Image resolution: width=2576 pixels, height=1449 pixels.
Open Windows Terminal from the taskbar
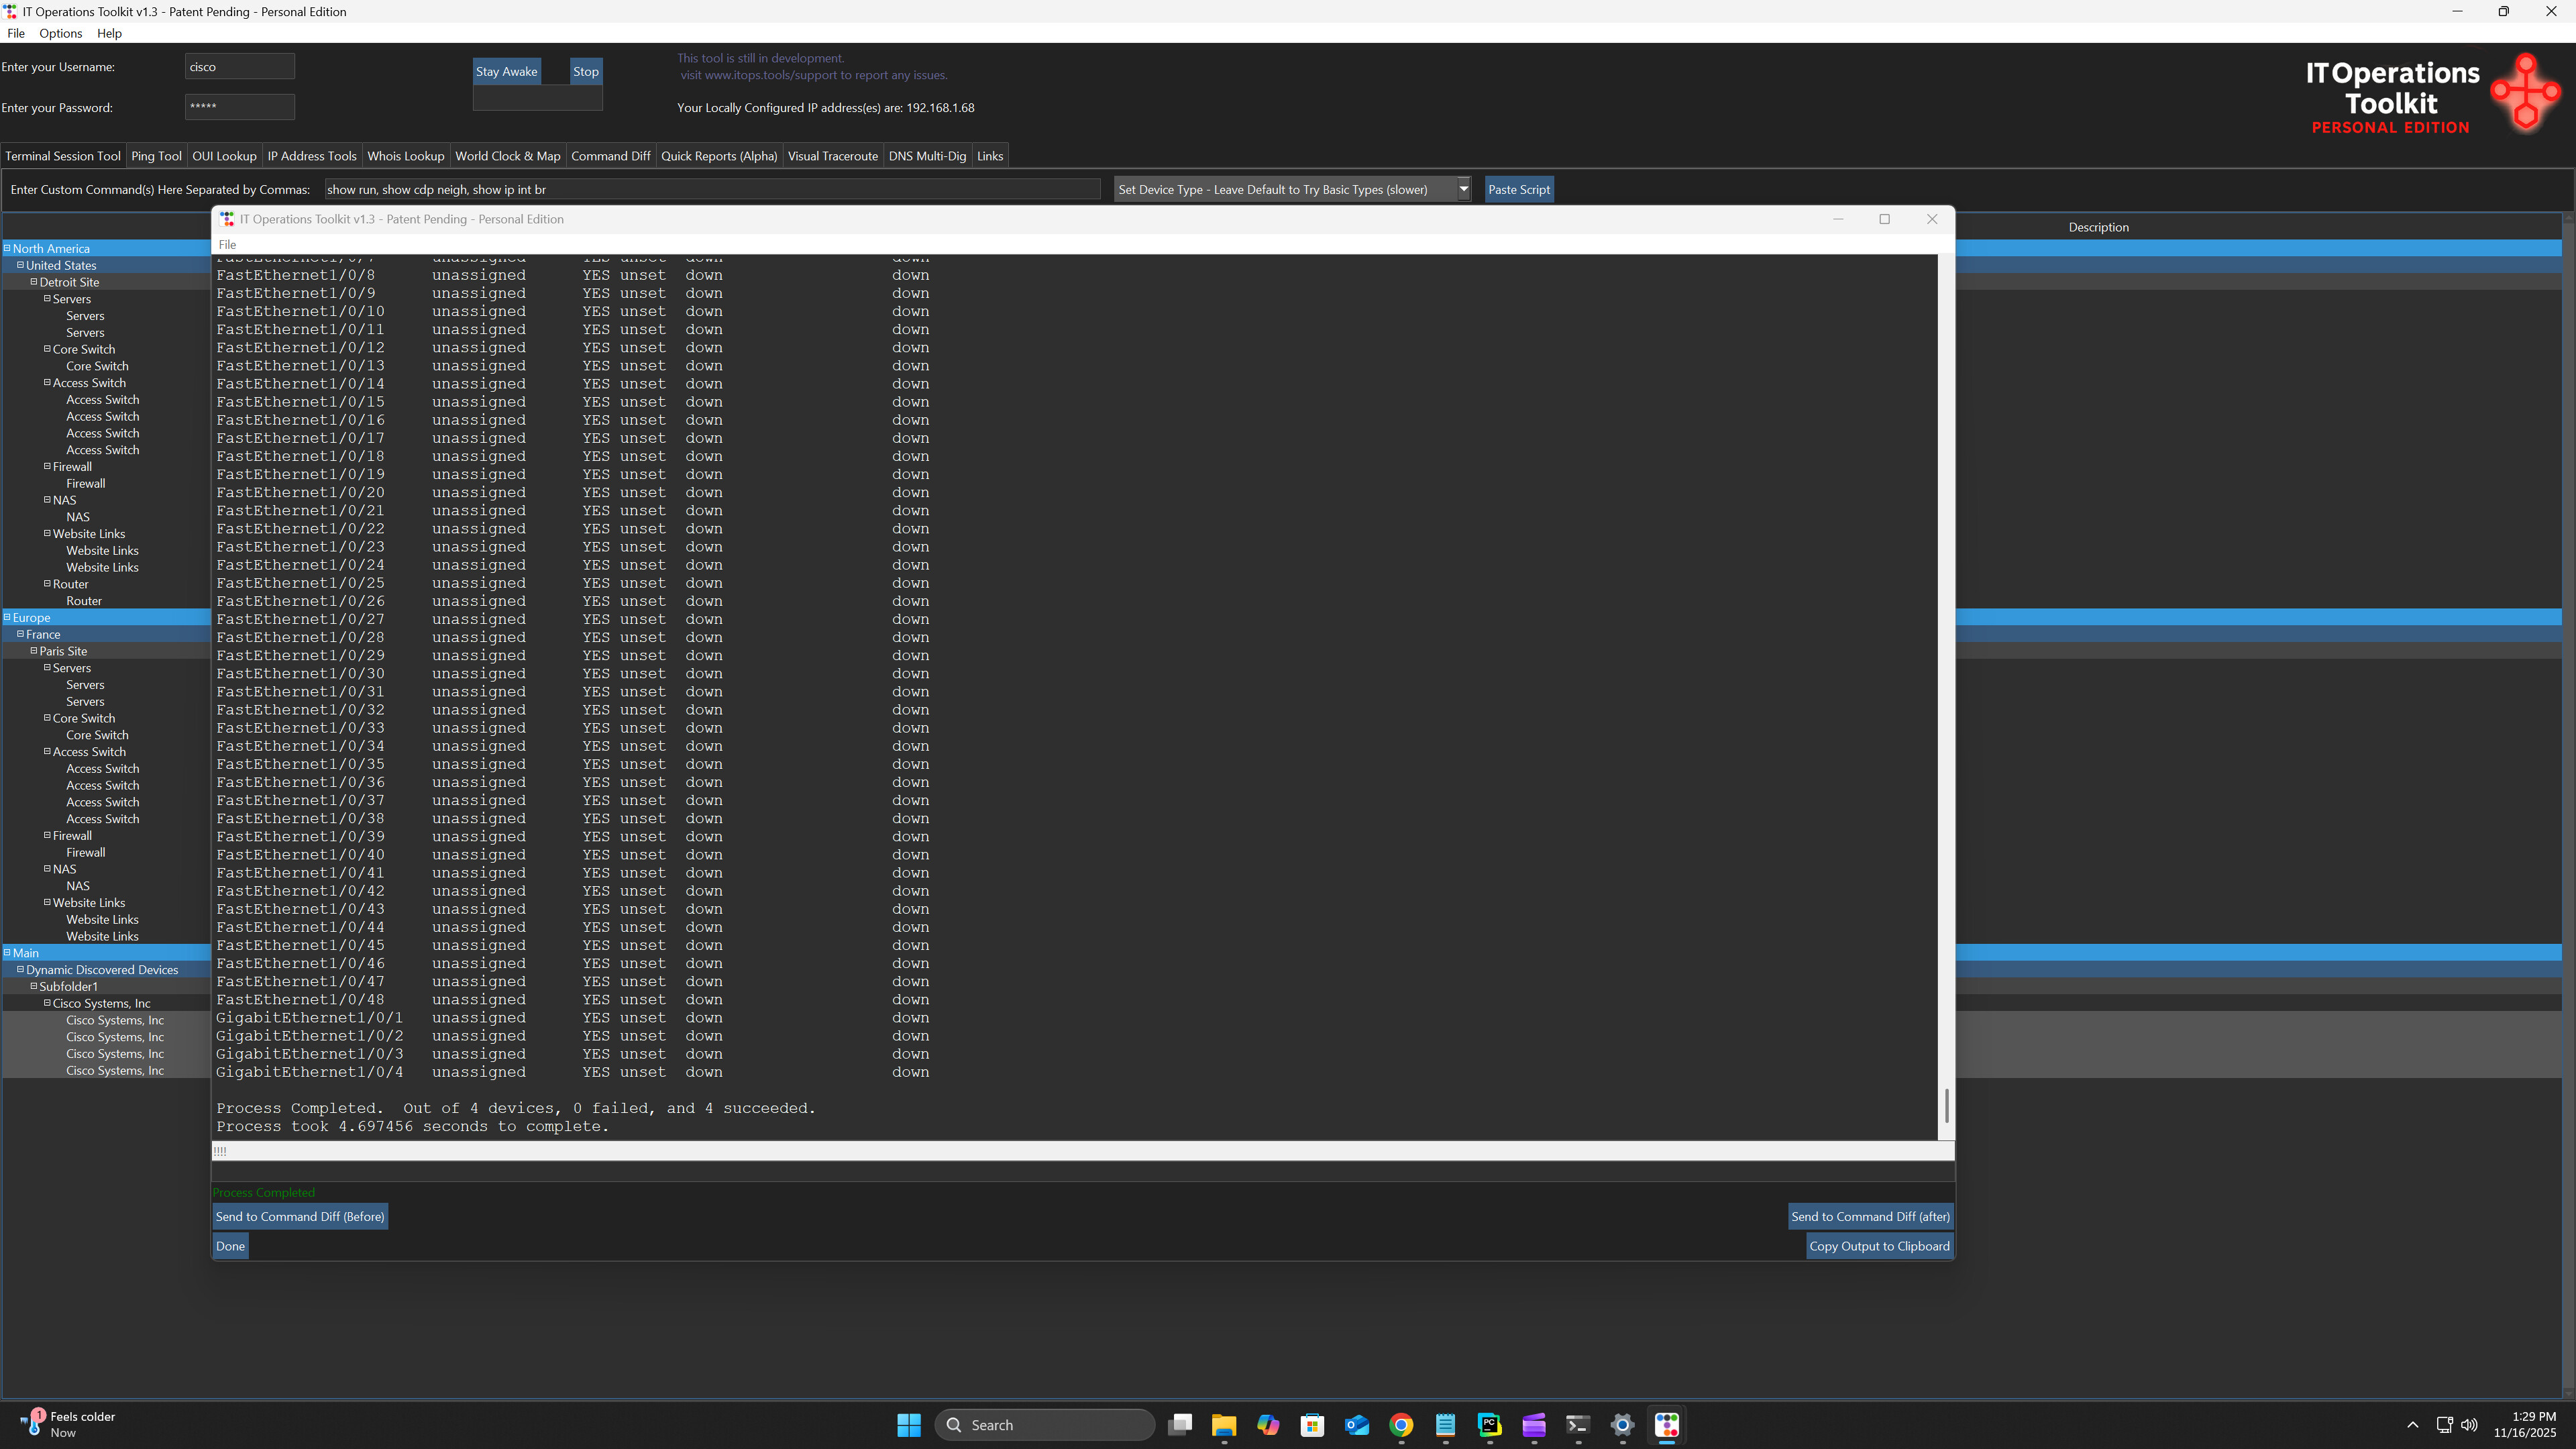pyautogui.click(x=1578, y=1424)
